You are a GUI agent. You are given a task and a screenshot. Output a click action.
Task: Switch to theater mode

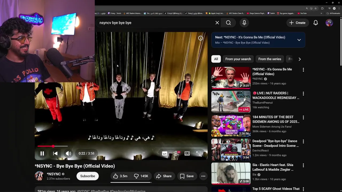coord(187,153)
